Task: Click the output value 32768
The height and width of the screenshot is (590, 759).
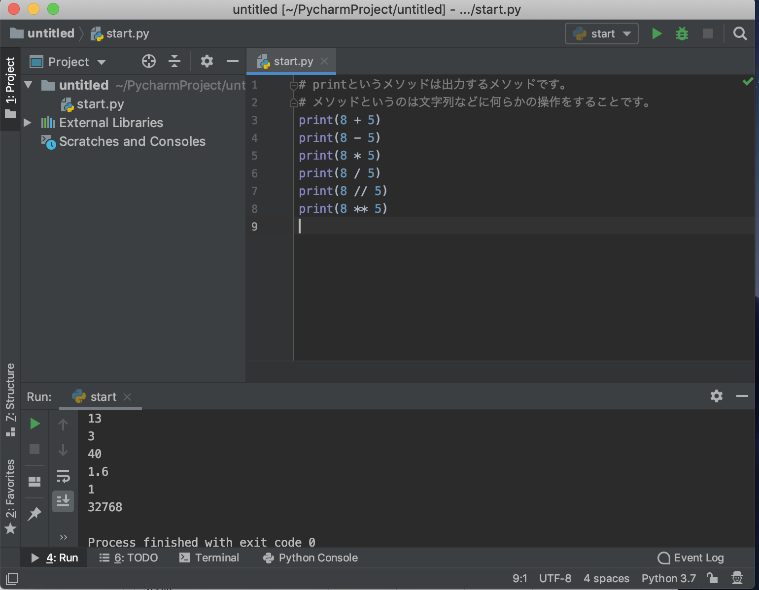Action: tap(104, 507)
